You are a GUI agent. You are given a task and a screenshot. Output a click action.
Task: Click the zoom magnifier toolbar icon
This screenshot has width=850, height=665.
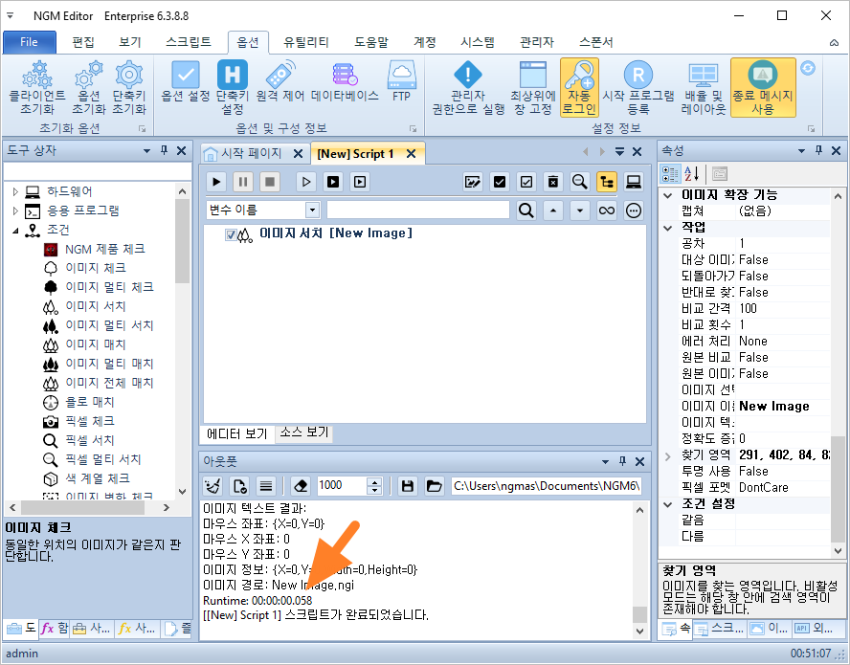tap(579, 182)
